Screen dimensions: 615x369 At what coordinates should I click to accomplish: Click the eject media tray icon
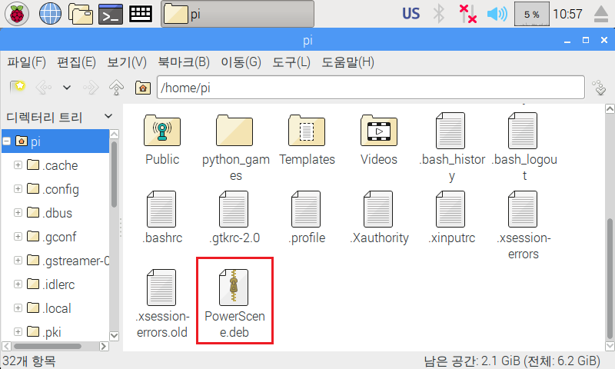(x=601, y=14)
